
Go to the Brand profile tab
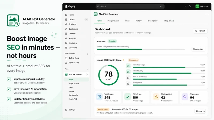(x=153, y=21)
